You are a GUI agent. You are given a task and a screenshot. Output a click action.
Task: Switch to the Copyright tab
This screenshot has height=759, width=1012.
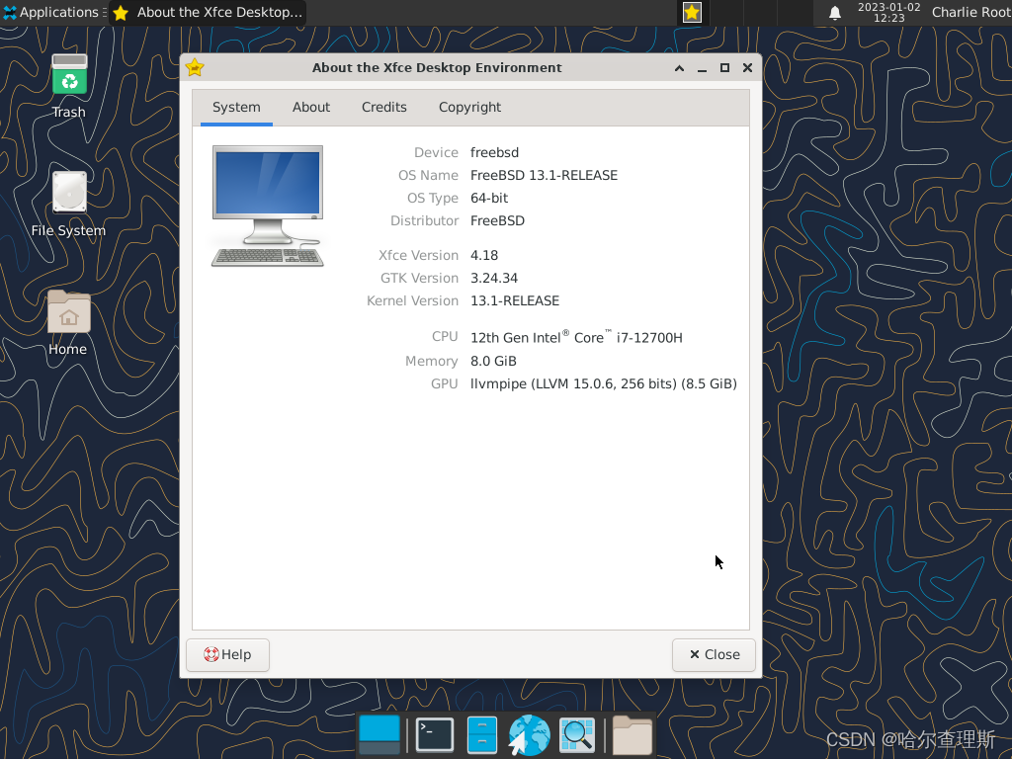(469, 107)
